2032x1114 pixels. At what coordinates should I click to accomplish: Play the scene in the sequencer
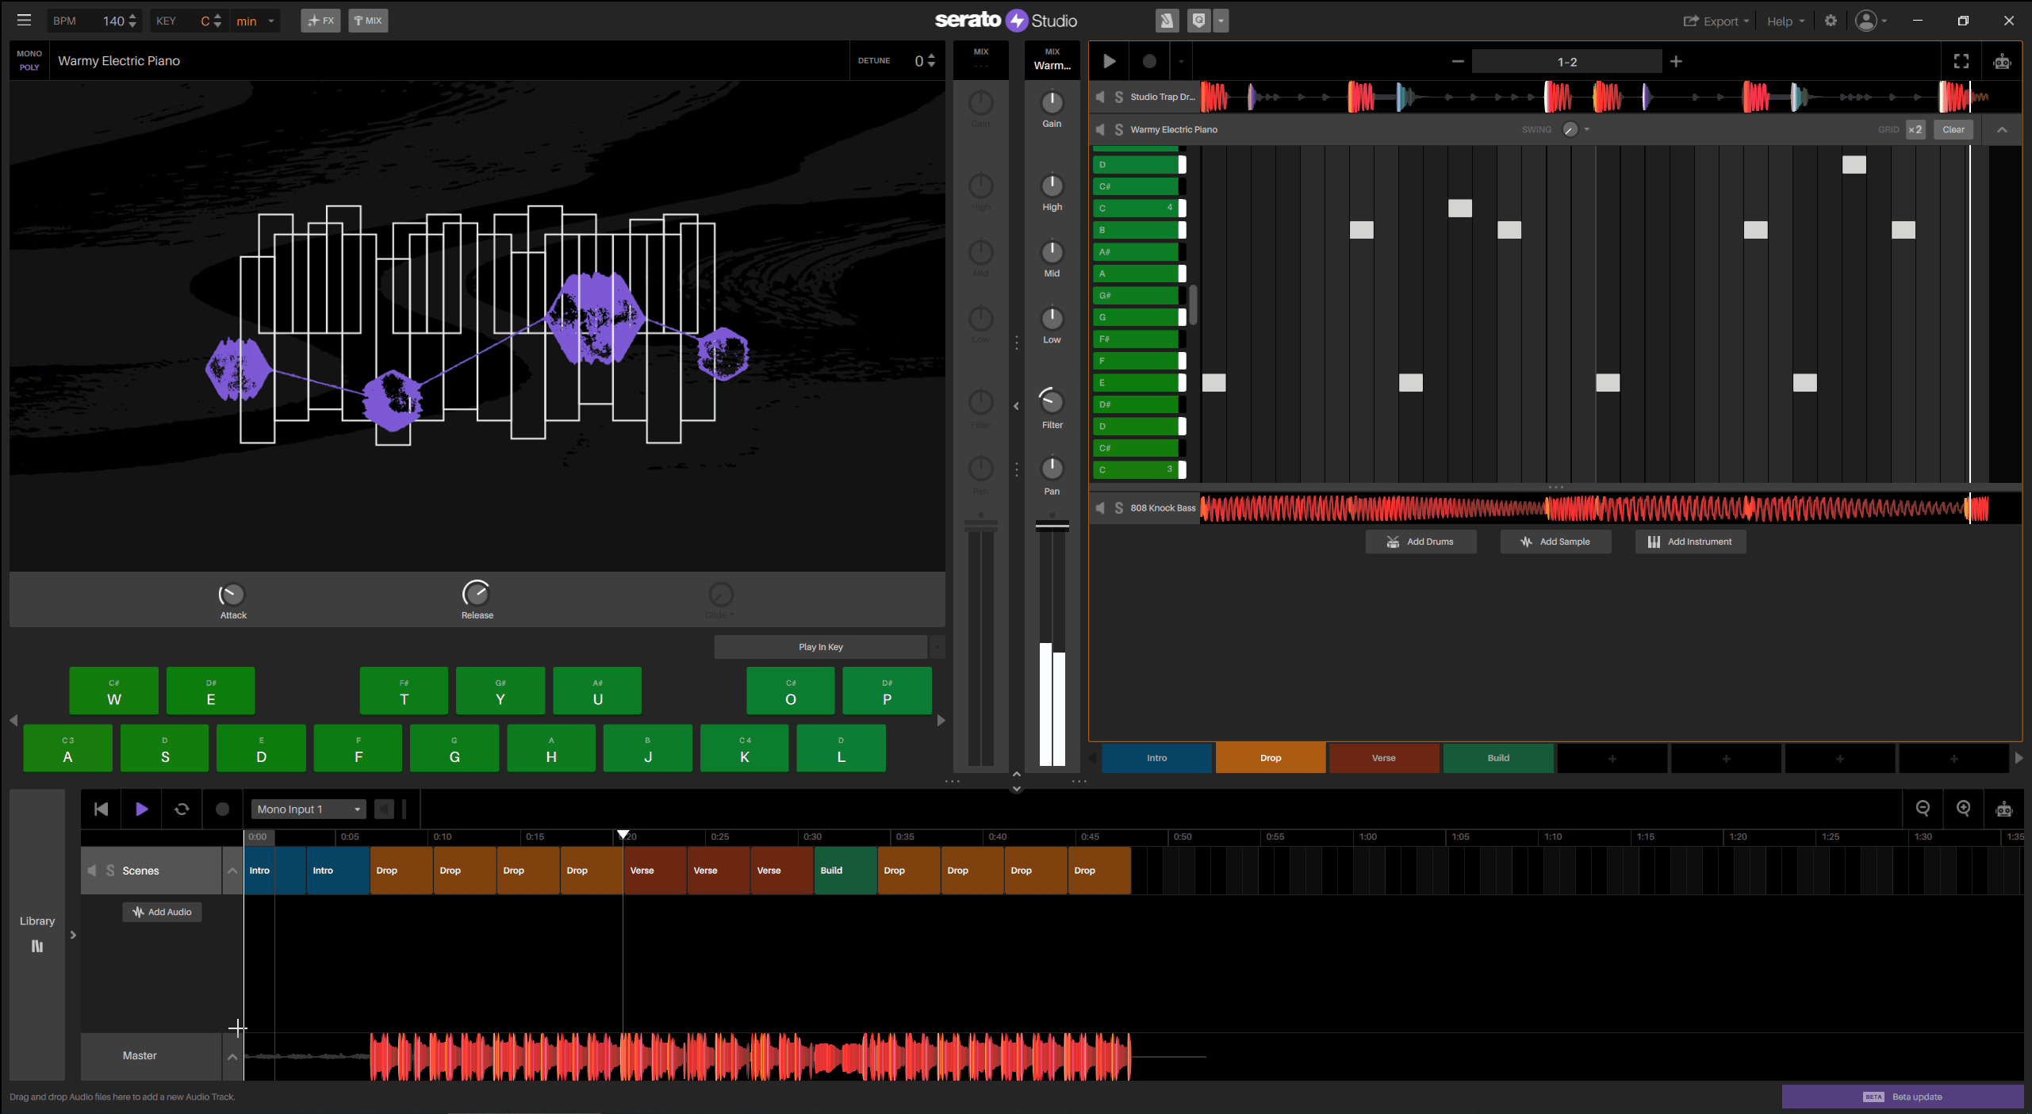1110,61
